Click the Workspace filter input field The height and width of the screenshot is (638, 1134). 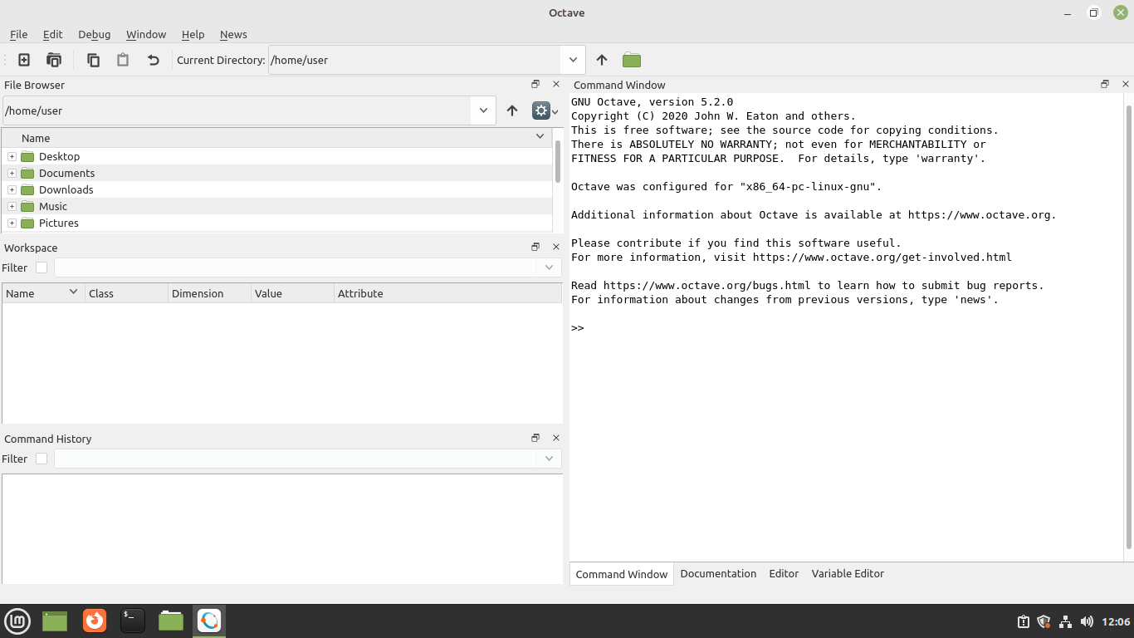(x=296, y=267)
